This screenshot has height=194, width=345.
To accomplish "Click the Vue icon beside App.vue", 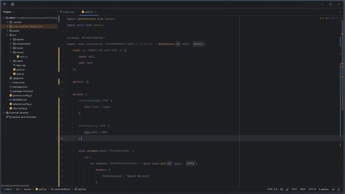I will pyautogui.click(x=15, y=65).
